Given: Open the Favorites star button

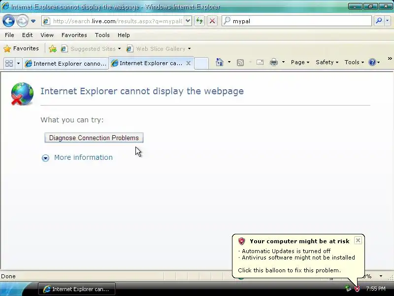Looking at the screenshot, I should [21, 48].
